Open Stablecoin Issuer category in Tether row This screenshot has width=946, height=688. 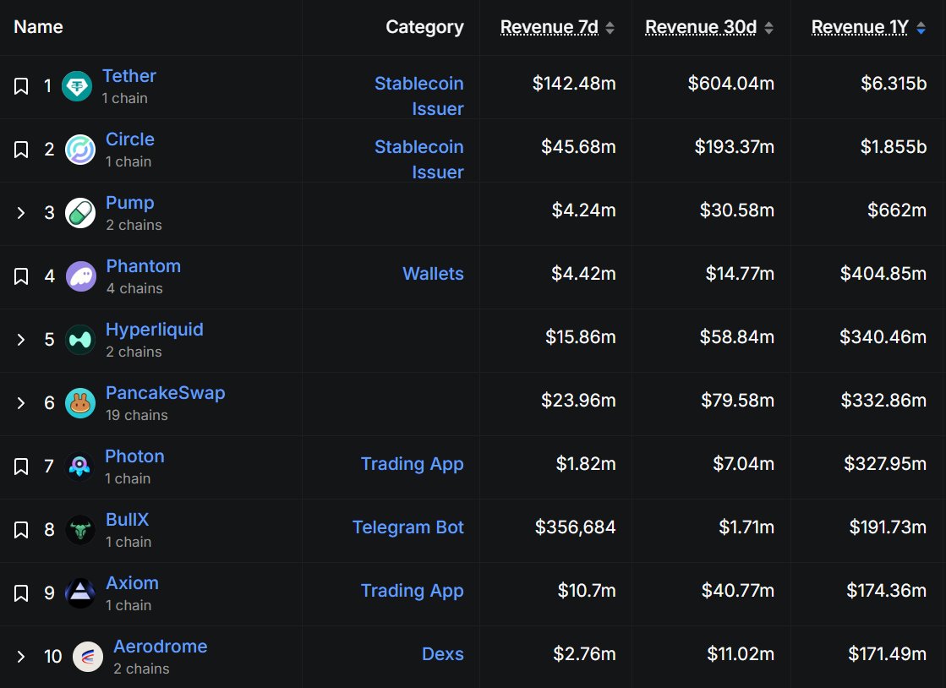(419, 96)
